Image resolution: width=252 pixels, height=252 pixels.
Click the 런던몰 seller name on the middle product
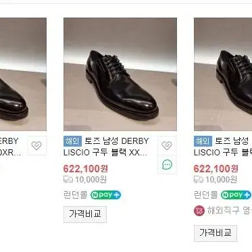[x=76, y=195]
